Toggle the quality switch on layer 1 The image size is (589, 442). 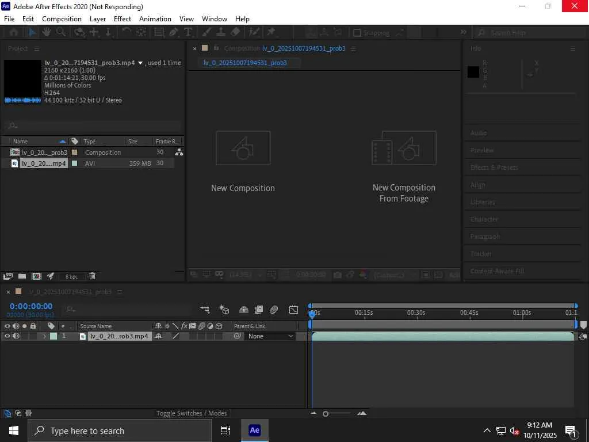(x=175, y=336)
